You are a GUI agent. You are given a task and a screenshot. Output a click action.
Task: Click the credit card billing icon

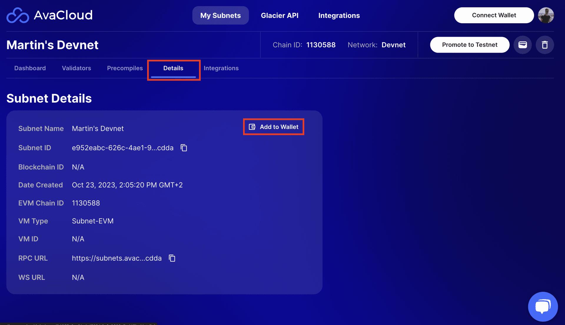click(523, 45)
